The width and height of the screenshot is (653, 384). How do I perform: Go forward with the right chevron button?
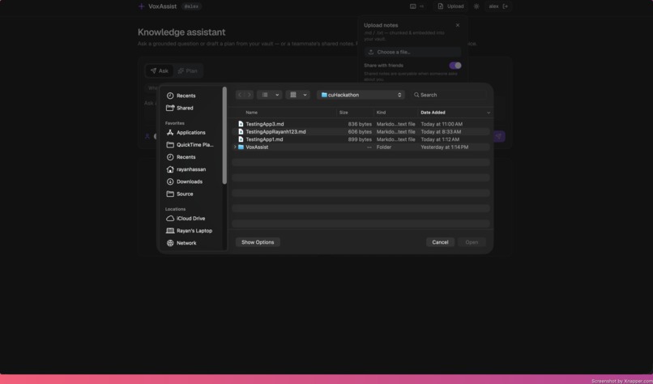coord(249,95)
